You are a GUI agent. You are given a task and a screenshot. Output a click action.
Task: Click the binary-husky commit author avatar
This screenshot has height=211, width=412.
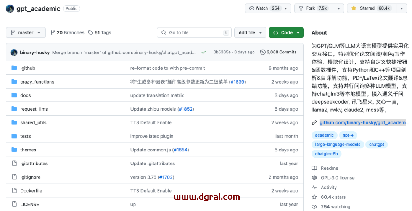coord(14,52)
